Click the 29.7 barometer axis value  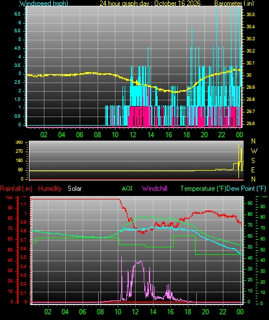251,111
